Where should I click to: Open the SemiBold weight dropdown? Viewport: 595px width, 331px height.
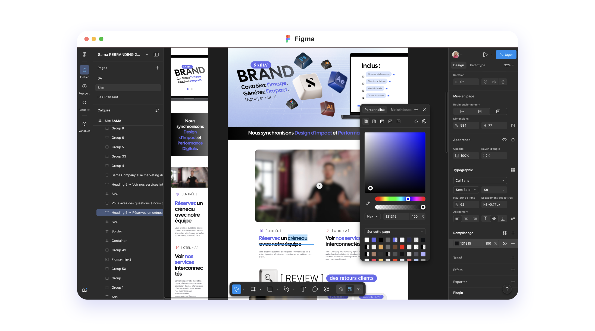pyautogui.click(x=466, y=190)
